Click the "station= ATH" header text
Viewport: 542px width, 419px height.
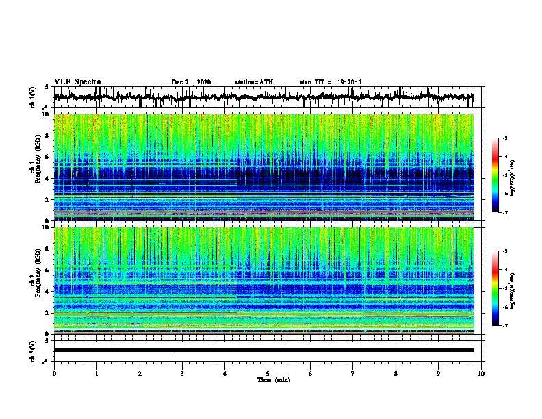[254, 82]
